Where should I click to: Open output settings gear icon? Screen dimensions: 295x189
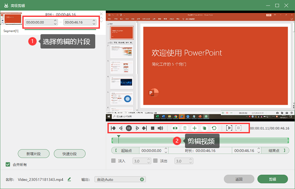click(x=142, y=179)
